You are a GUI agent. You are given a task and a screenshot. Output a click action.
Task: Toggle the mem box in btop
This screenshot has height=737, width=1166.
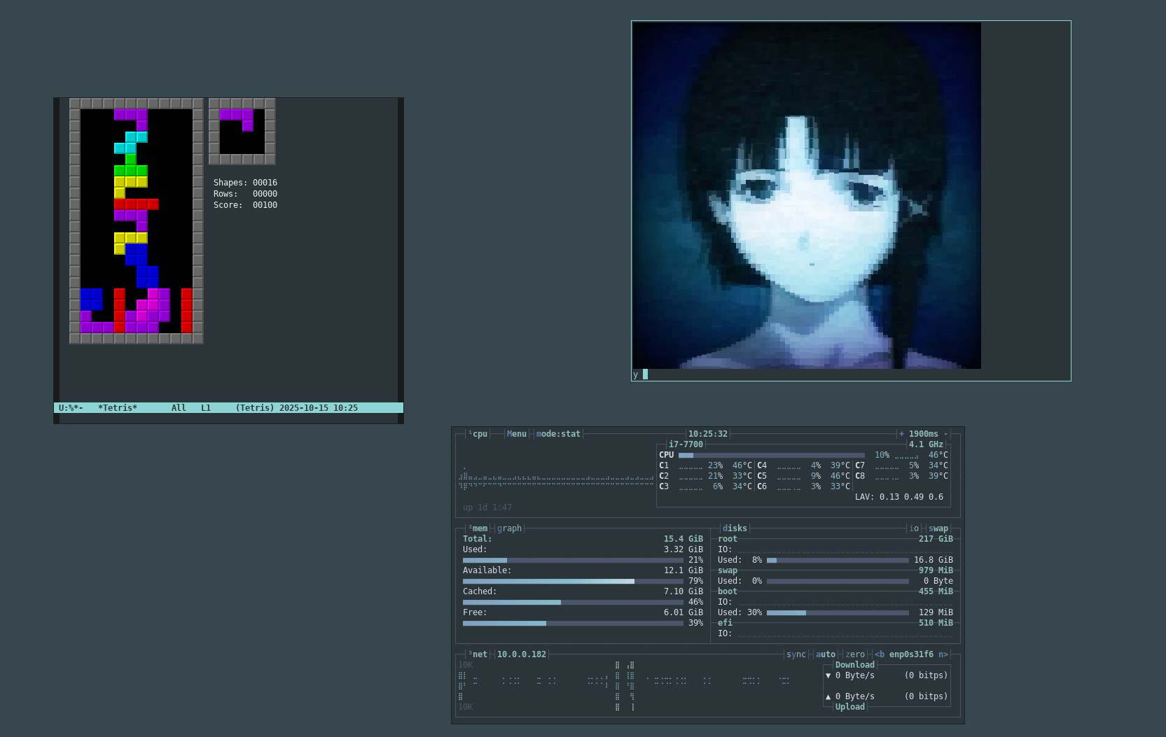click(478, 528)
